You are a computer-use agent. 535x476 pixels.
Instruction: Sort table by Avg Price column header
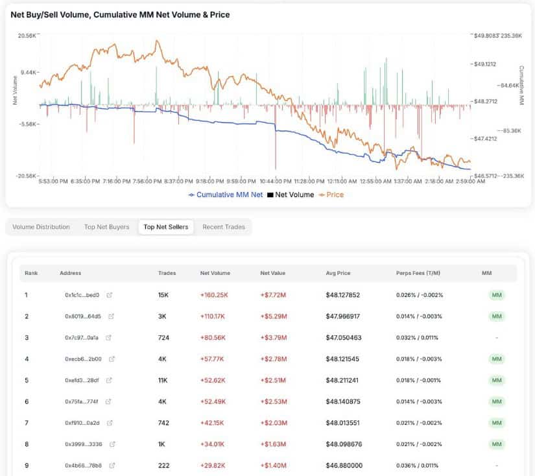[x=337, y=273]
